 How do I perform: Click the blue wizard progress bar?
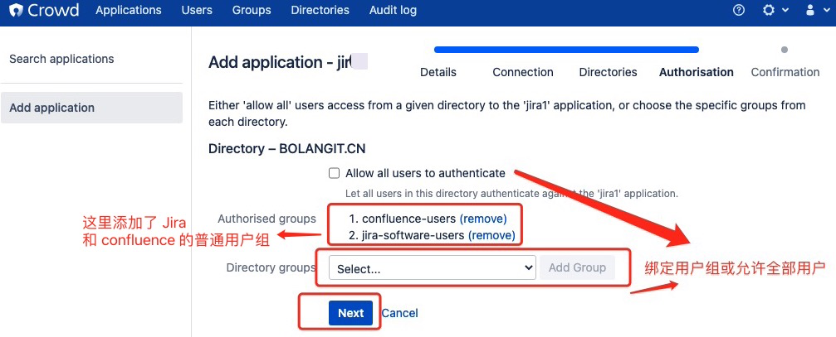[x=566, y=50]
